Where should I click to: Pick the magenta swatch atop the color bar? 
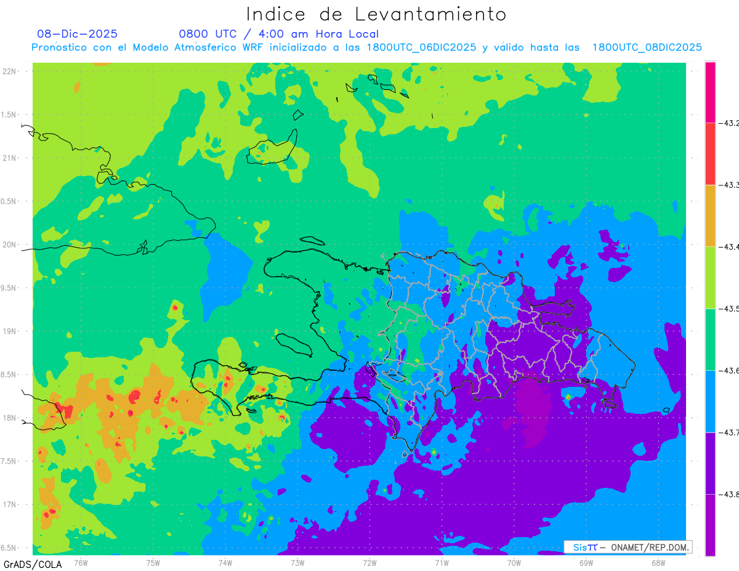tap(710, 92)
